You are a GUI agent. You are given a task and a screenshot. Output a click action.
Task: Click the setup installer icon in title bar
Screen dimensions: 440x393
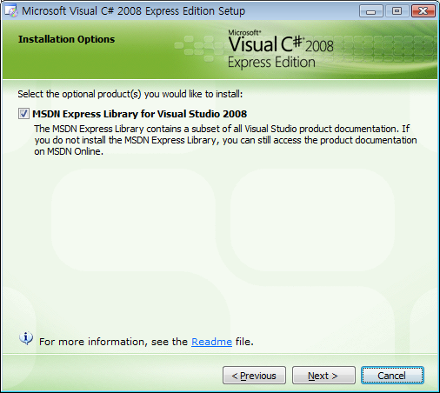pyautogui.click(x=11, y=11)
